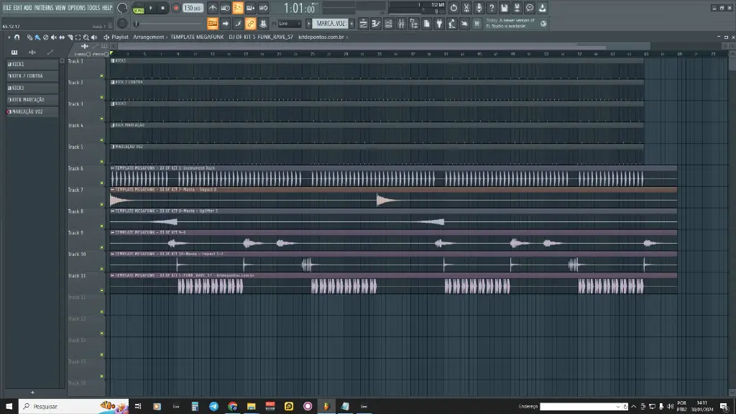Select the Draw pencil tool in Playlist
This screenshot has height=414, width=736.
tap(29, 37)
